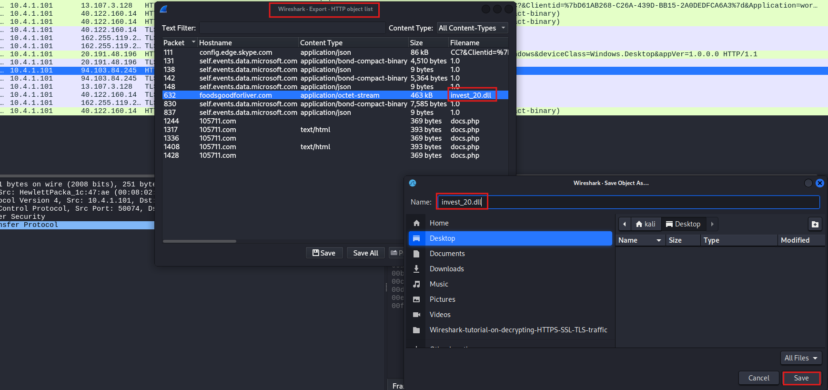Viewport: 828px width, 390px height.
Task: Go to the previous path segment with the left arrow
Action: (x=625, y=224)
